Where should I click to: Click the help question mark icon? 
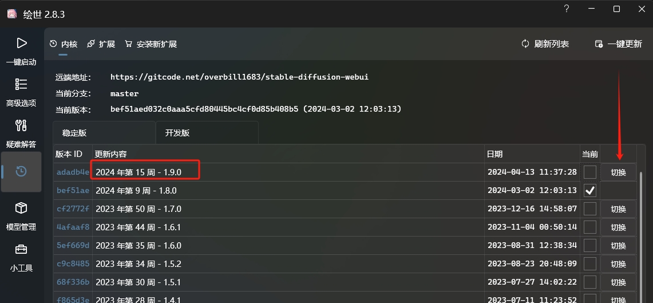[x=567, y=9]
